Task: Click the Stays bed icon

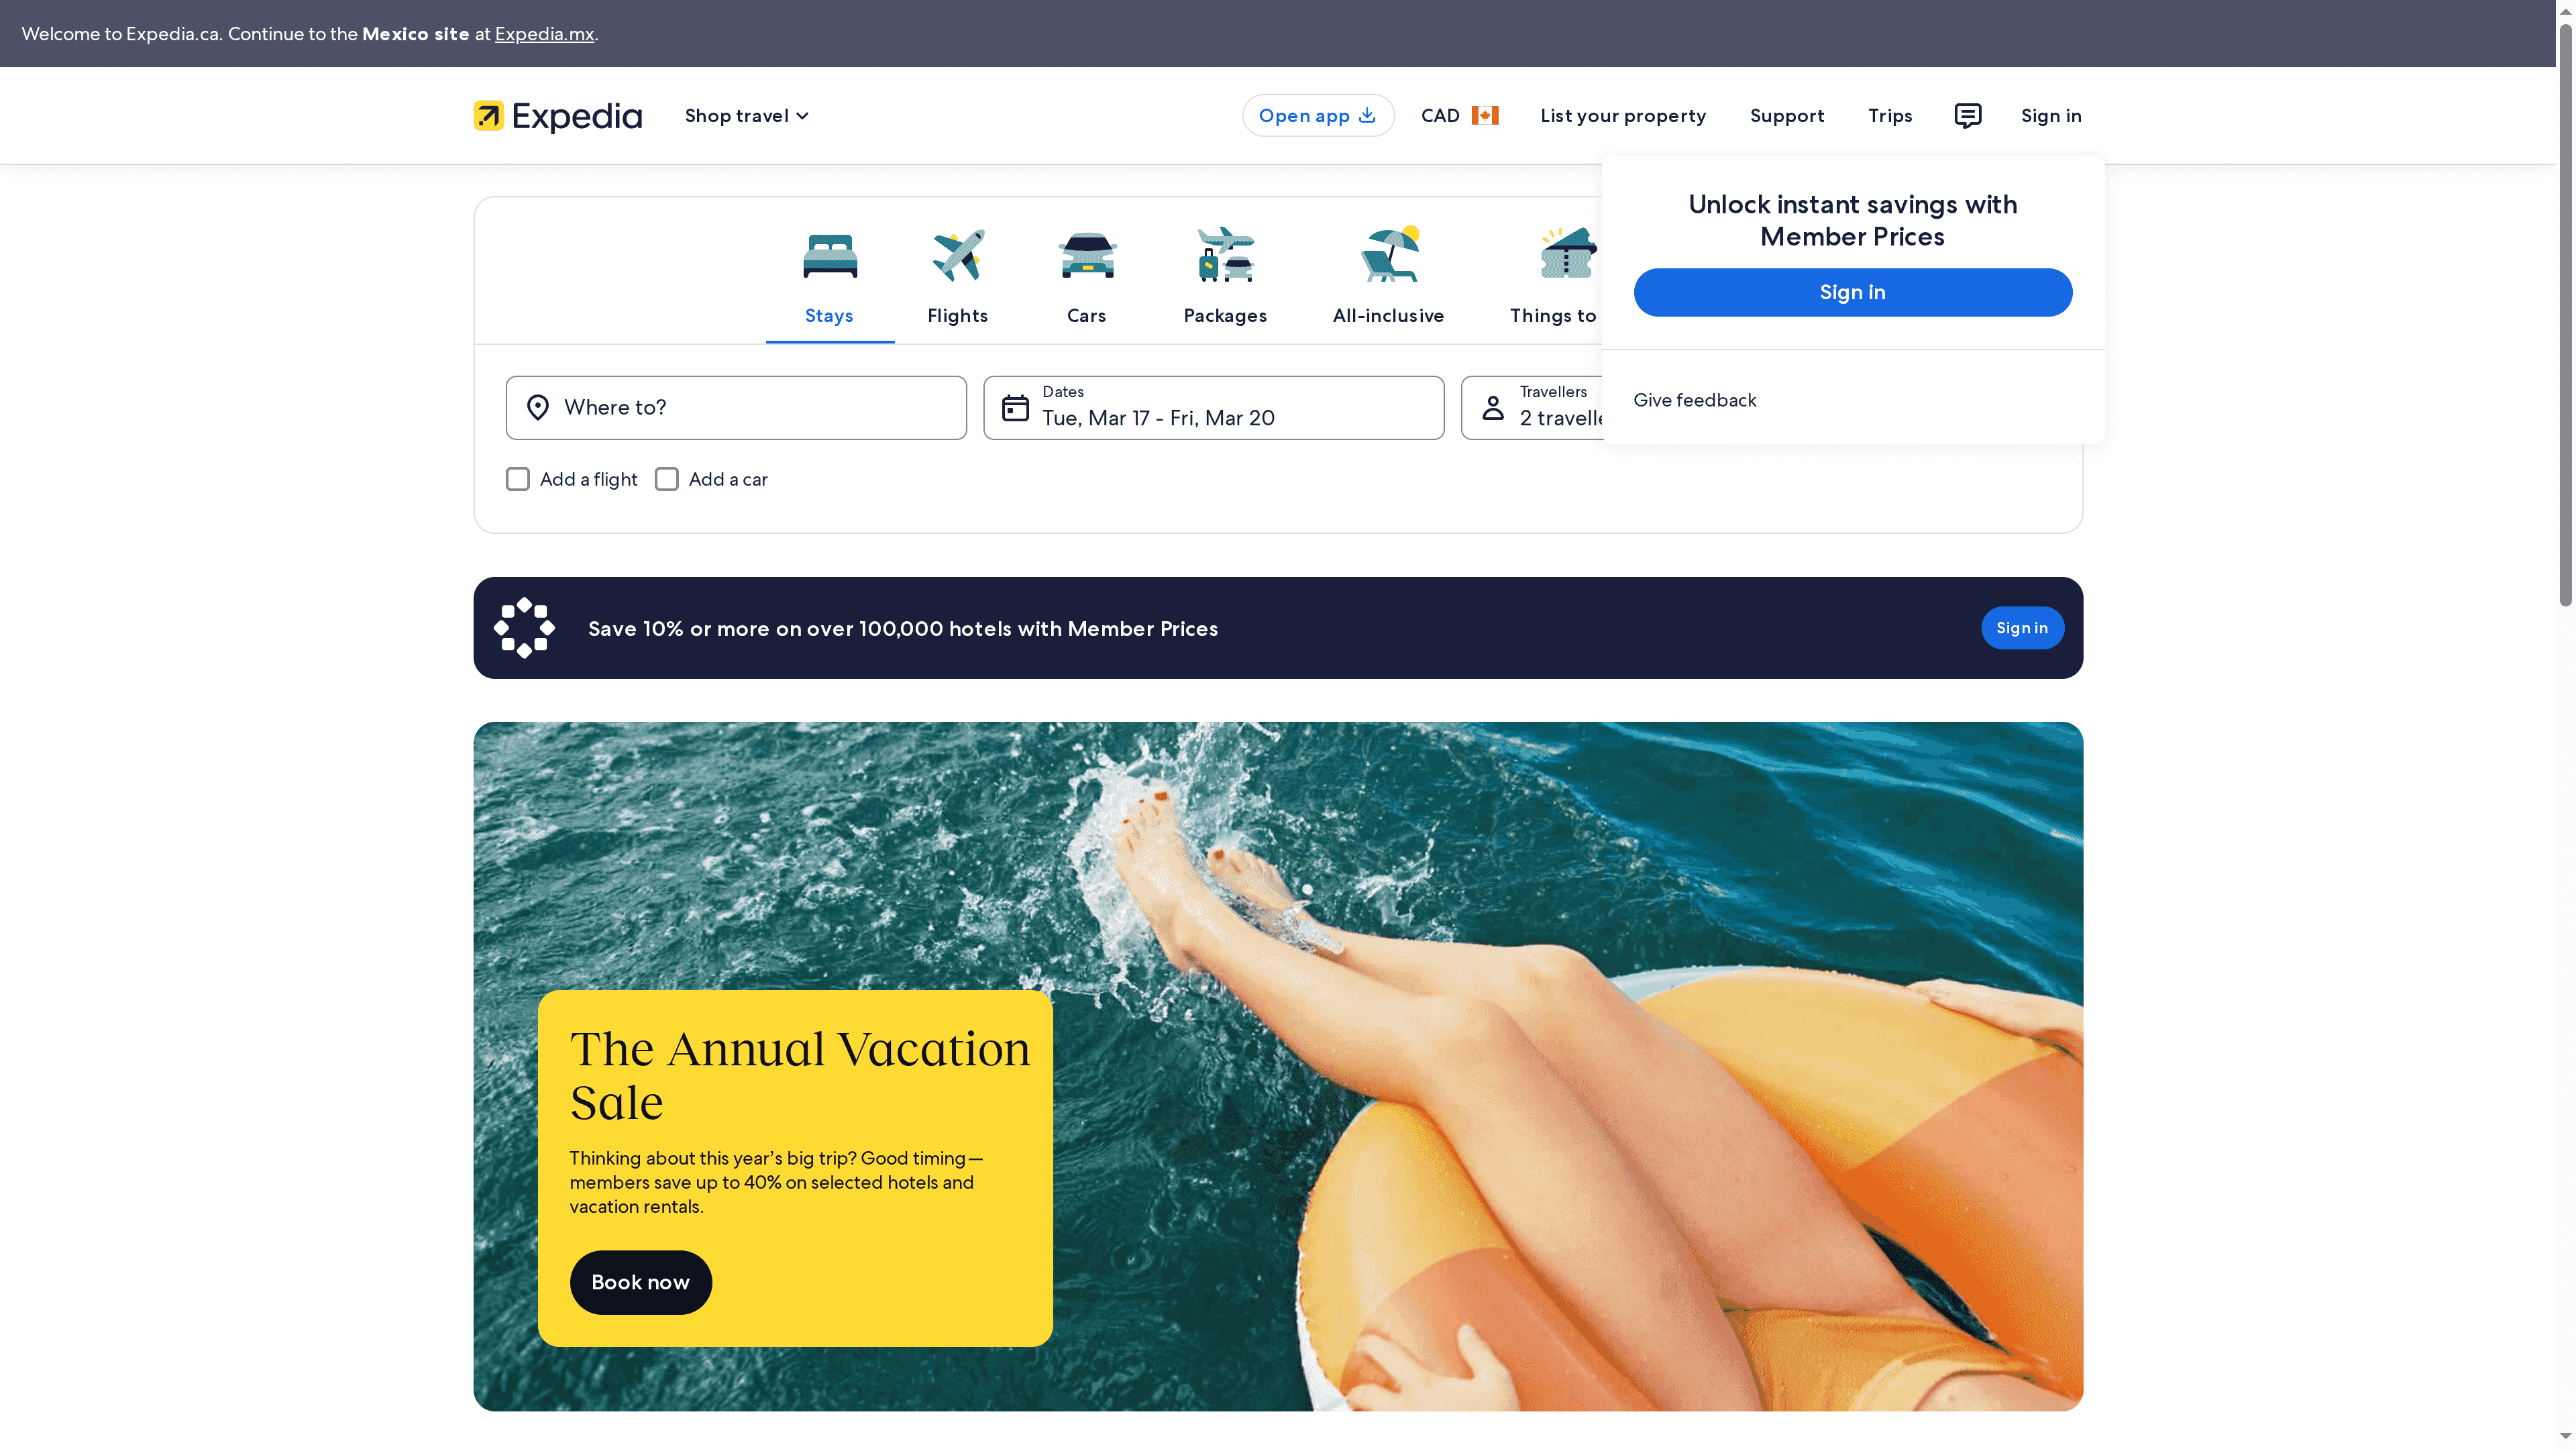Action: (x=828, y=255)
